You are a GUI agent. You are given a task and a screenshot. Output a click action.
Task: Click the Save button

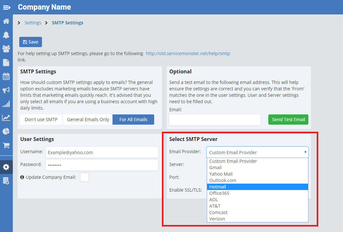30,42
